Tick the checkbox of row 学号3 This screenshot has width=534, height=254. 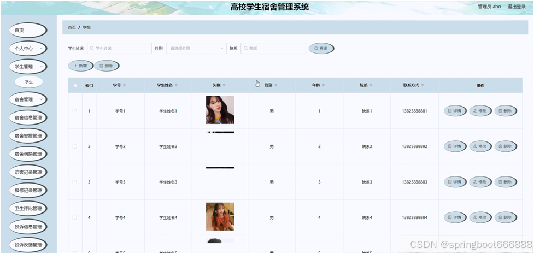point(75,182)
